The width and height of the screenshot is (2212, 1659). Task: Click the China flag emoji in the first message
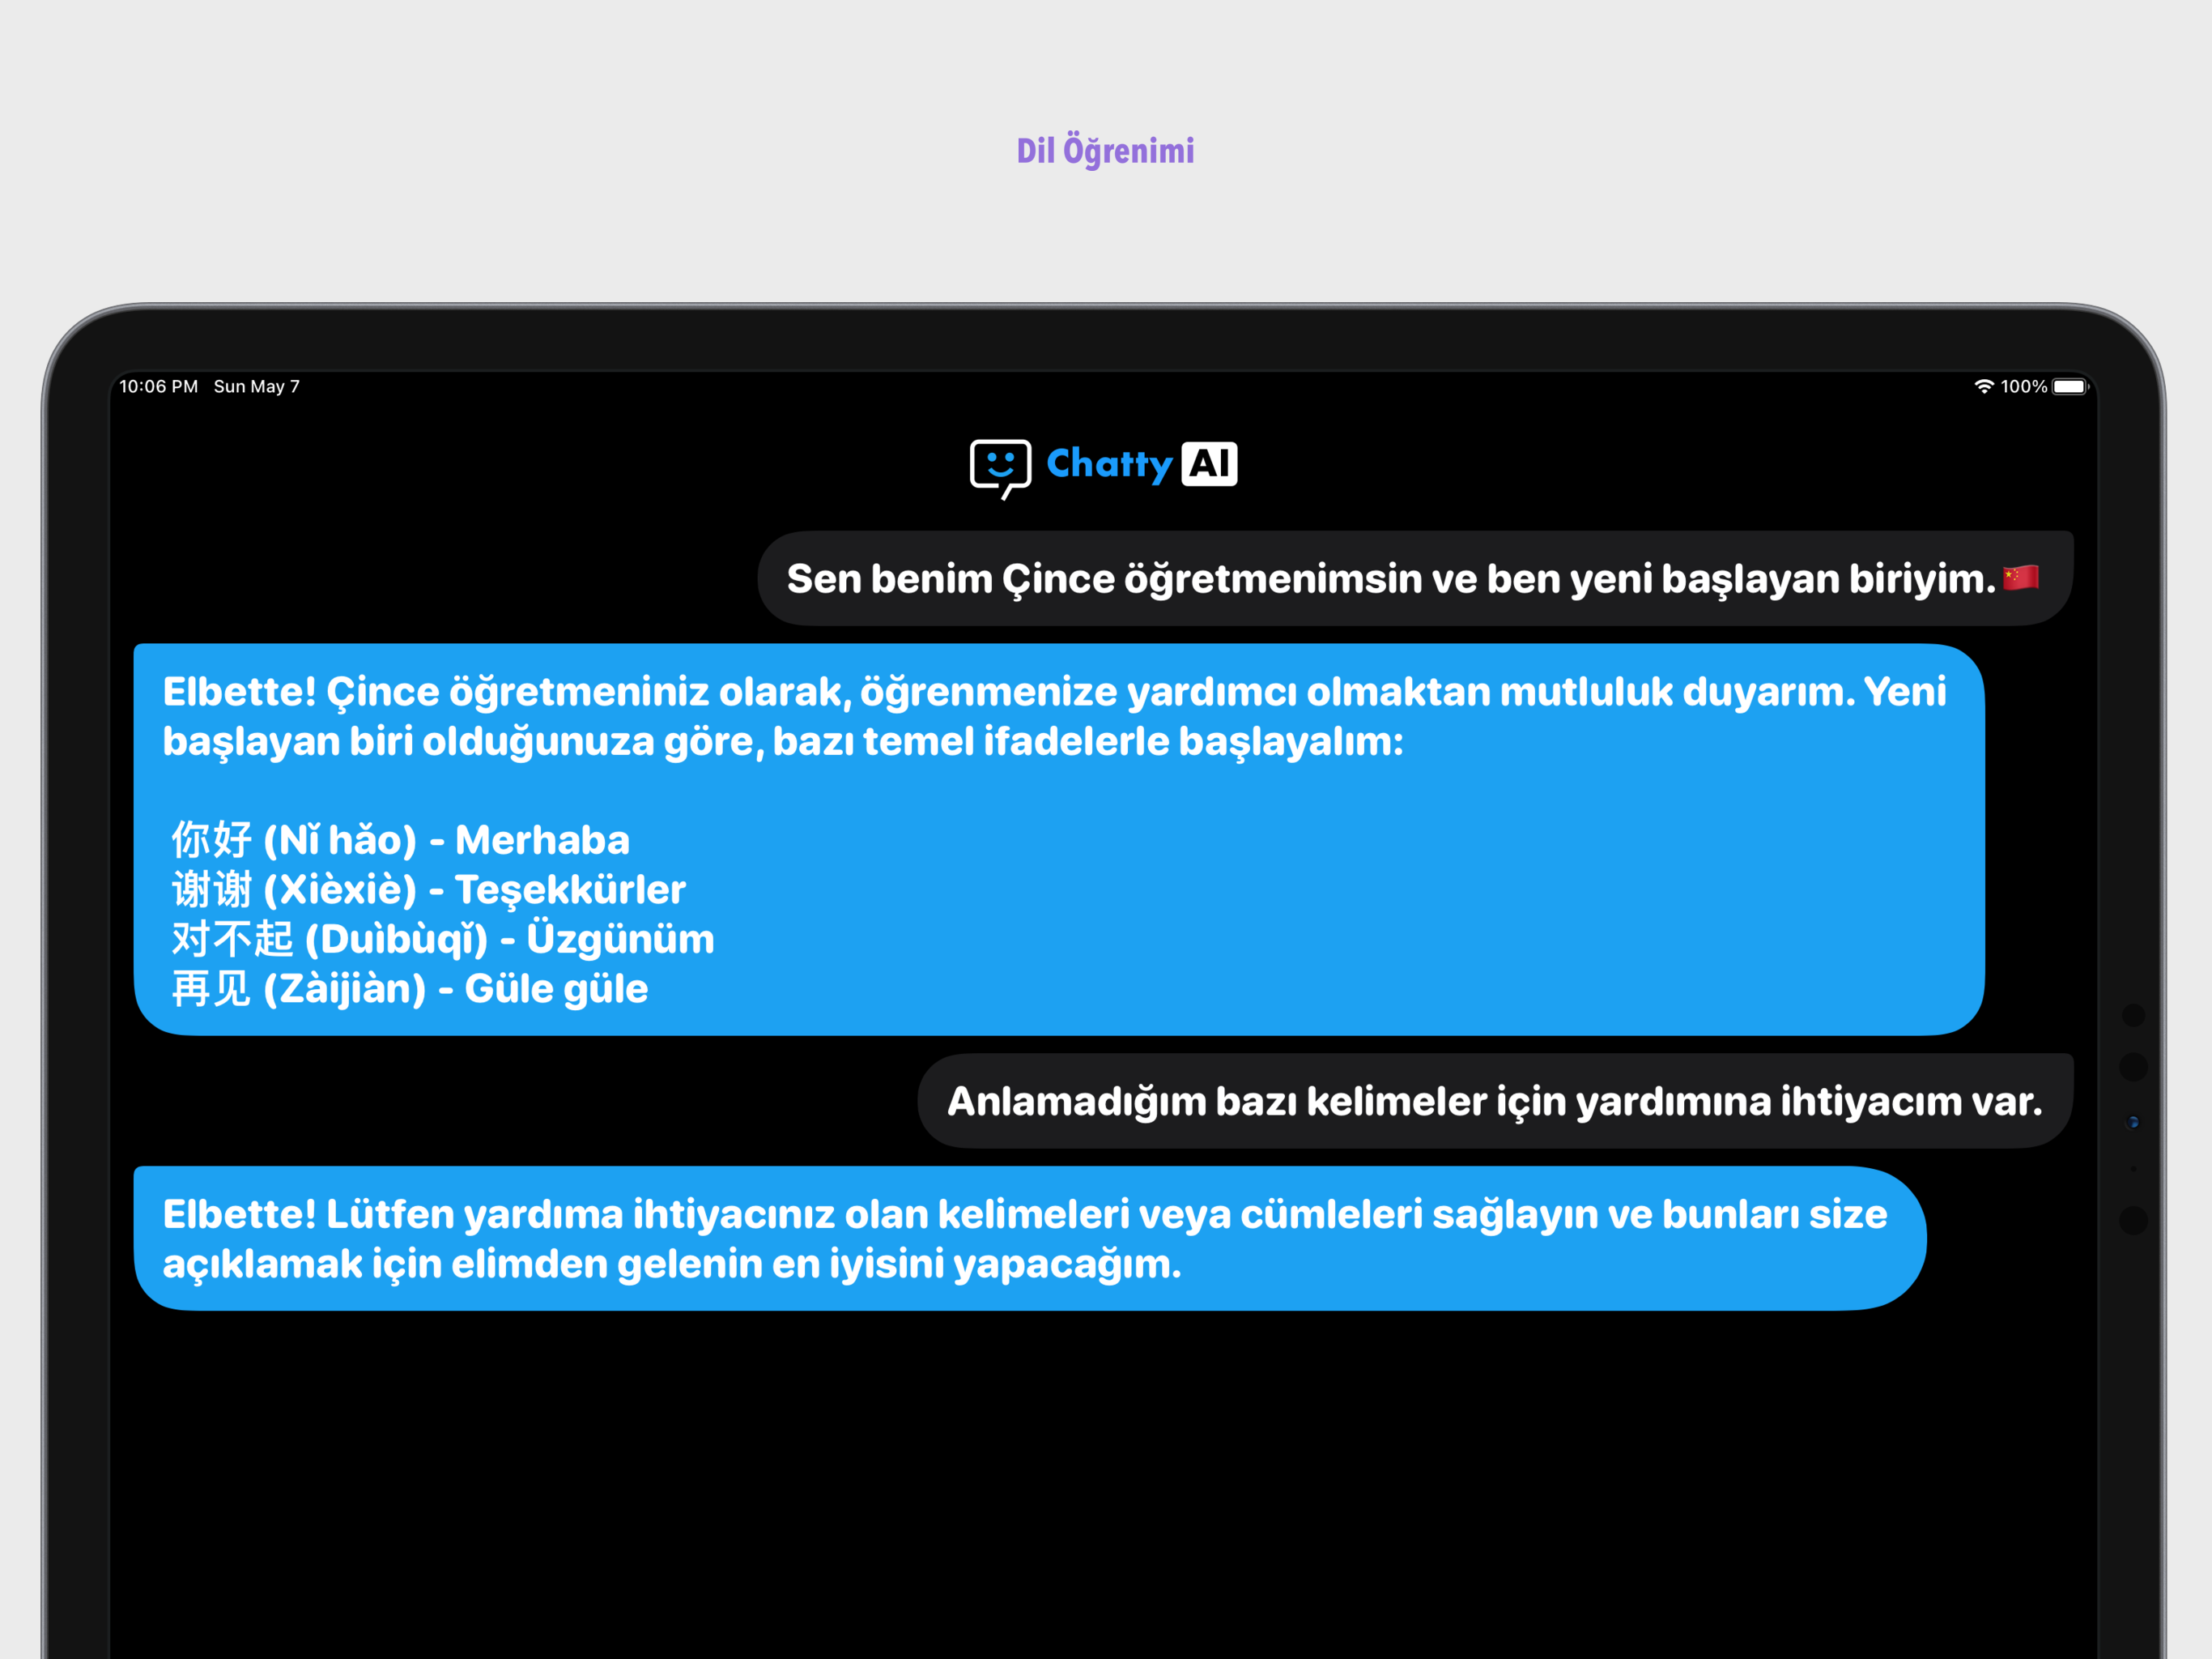coord(2022,578)
